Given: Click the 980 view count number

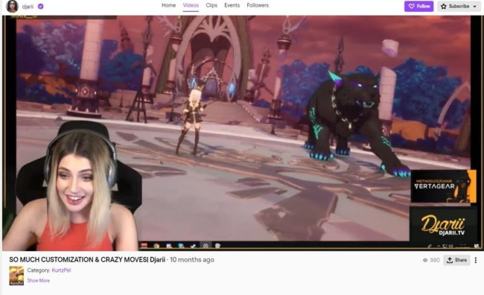Looking at the screenshot, I should tap(435, 260).
